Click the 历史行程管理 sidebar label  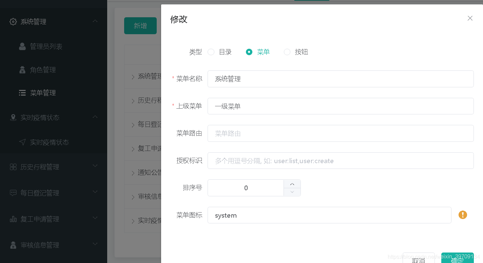coord(40,167)
